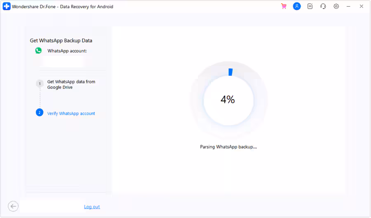The width and height of the screenshot is (371, 218).
Task: Click the headset support icon
Action: pos(323,7)
